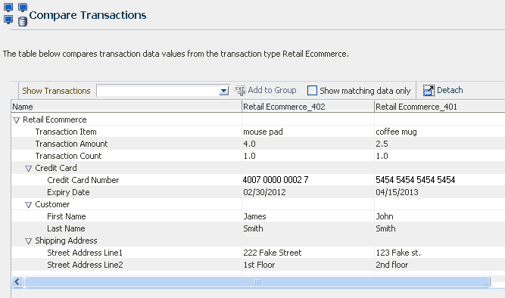
Task: Open the Show Transactions dropdown arrow
Action: pyautogui.click(x=223, y=91)
